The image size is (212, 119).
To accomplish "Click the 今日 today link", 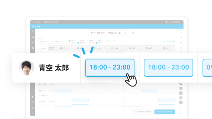I will coord(133,33).
